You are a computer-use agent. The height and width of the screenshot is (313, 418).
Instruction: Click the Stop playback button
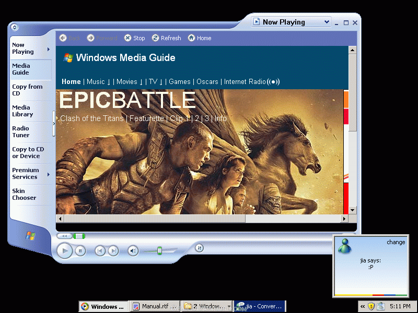click(80, 250)
